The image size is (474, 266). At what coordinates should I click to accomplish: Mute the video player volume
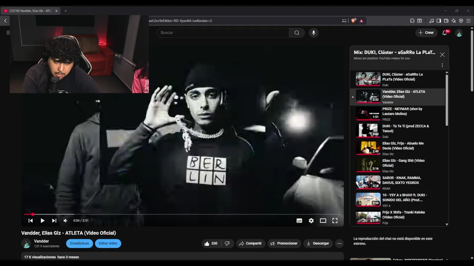pyautogui.click(x=65, y=221)
